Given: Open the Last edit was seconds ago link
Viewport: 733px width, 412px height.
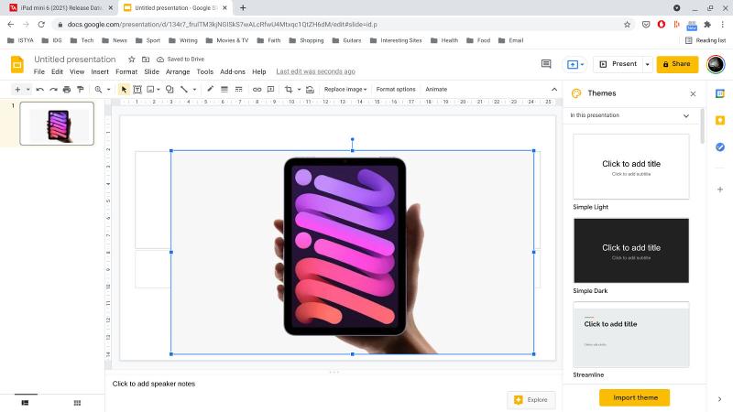Looking at the screenshot, I should (315, 71).
